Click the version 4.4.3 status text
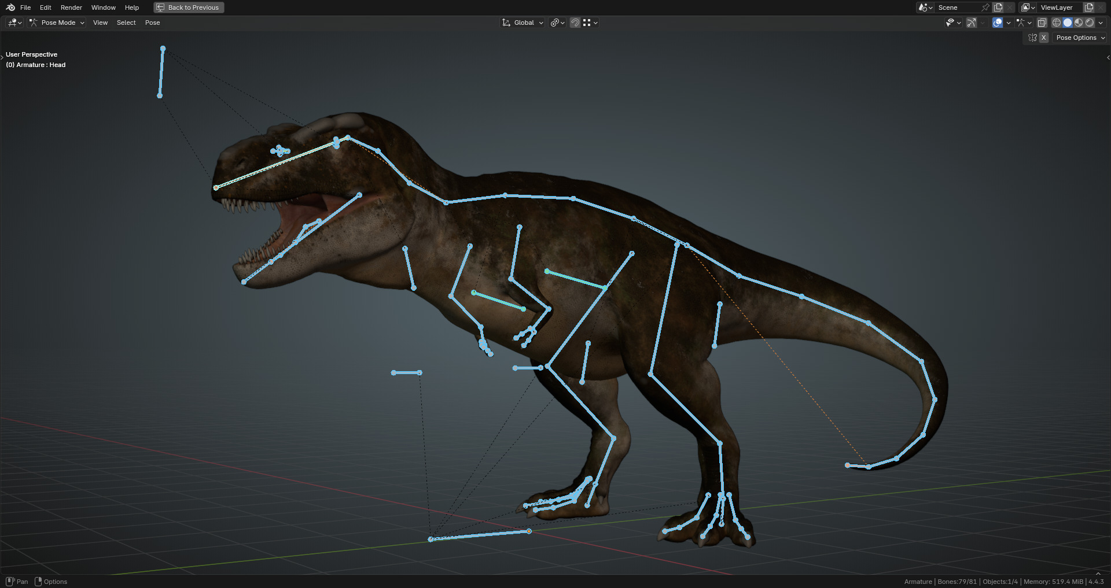The height and width of the screenshot is (588, 1111). coord(1096,582)
